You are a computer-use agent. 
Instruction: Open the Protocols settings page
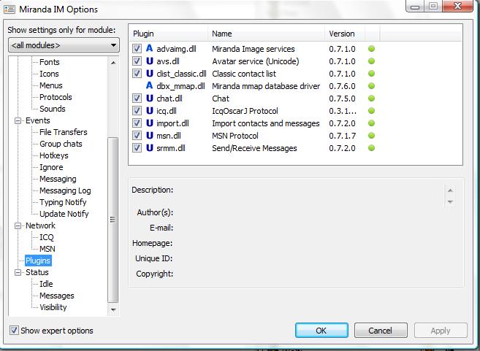point(56,97)
